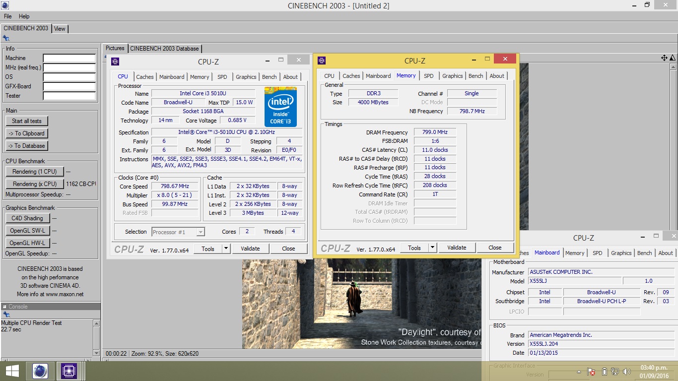Open Bench tab in CPU-Z CPU window
This screenshot has height=381, width=678.
coord(270,77)
